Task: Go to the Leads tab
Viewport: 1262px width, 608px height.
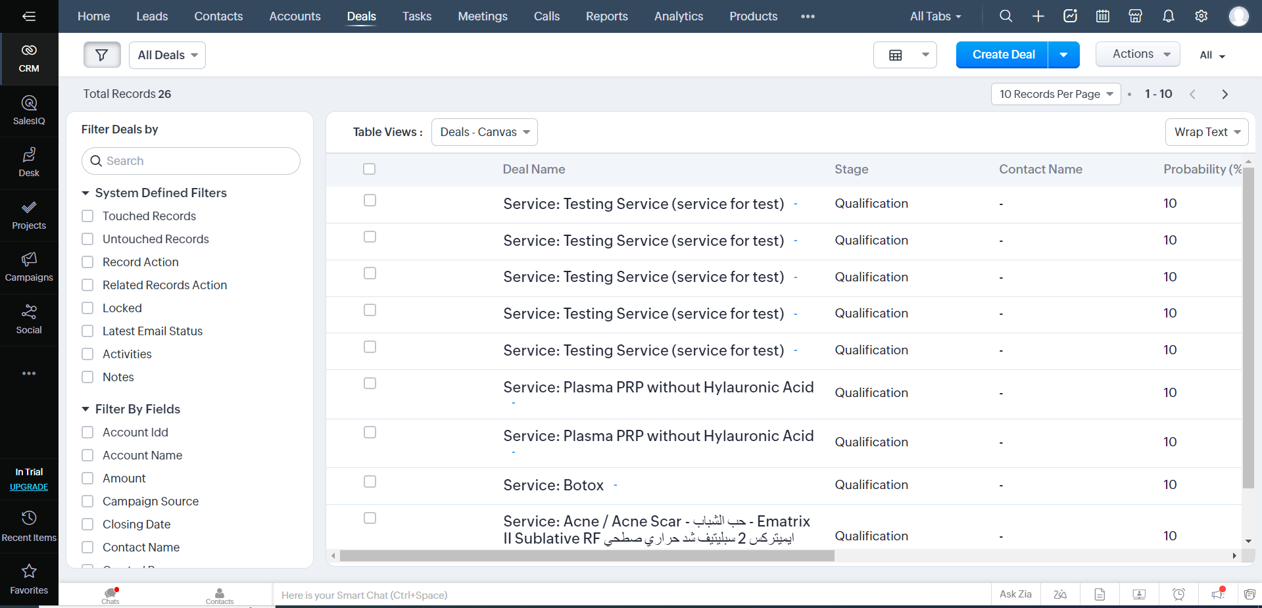Action: point(152,16)
